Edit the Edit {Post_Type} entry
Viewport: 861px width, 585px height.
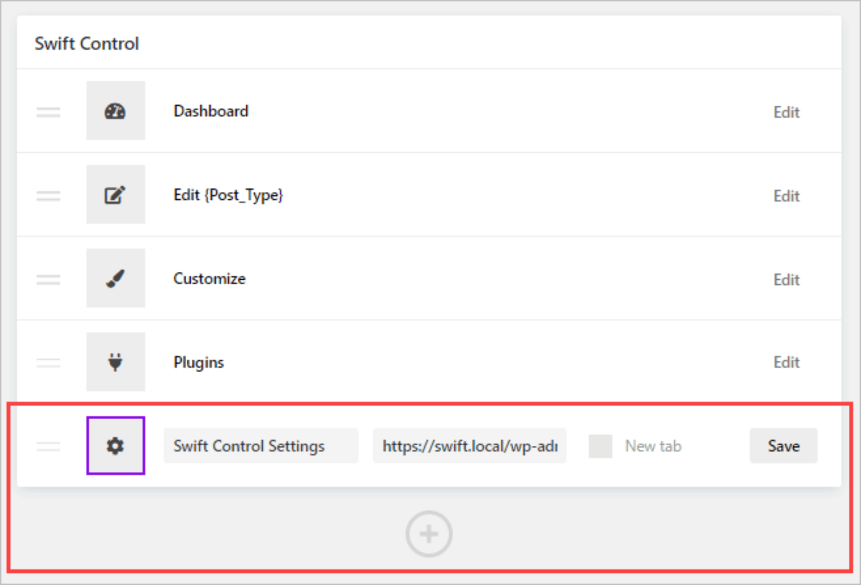point(786,196)
